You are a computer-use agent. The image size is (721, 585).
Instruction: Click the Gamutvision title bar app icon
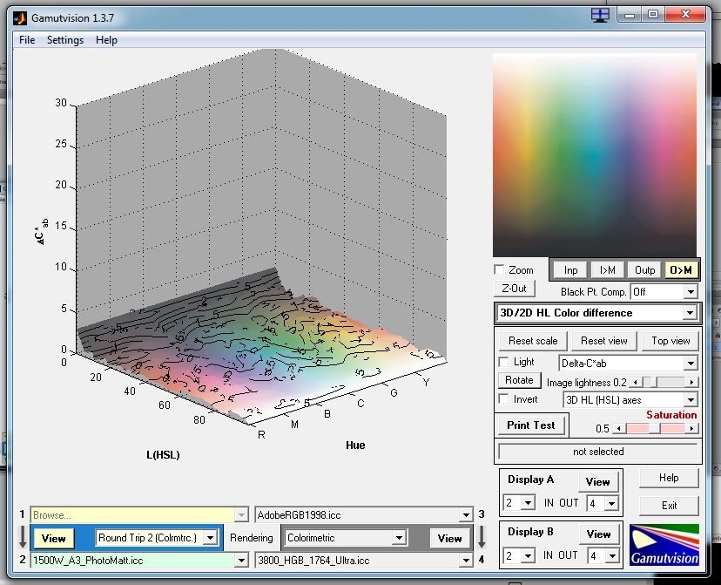tap(20, 17)
